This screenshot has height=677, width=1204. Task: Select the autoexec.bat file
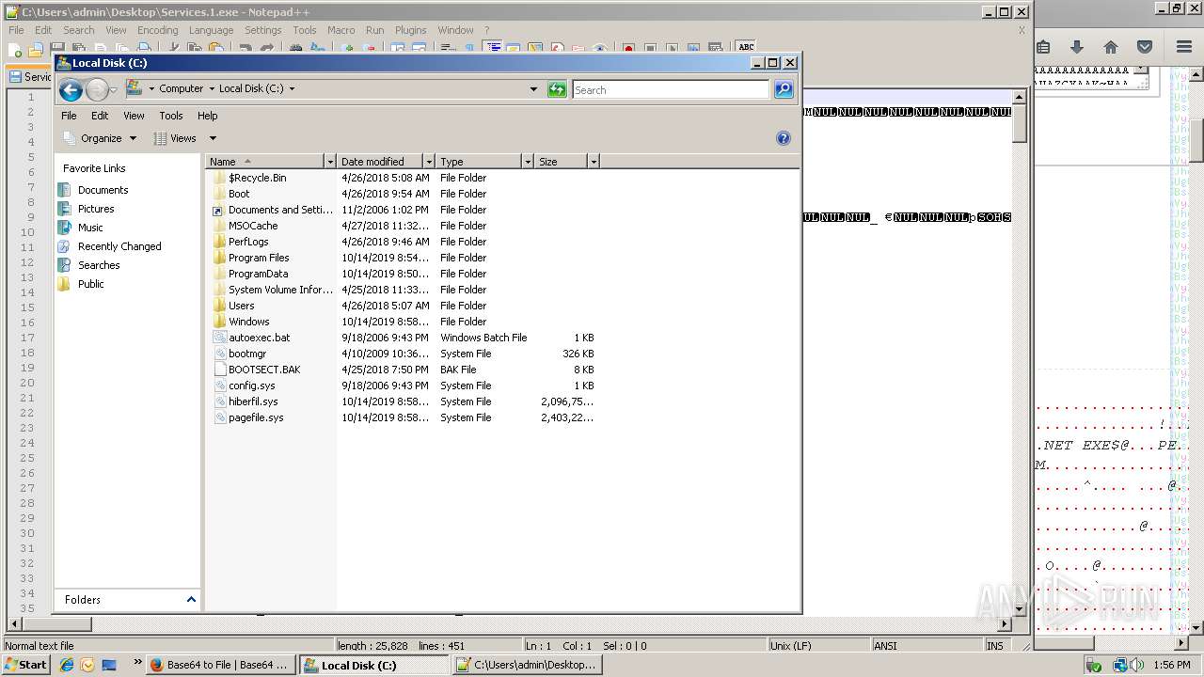[259, 338]
